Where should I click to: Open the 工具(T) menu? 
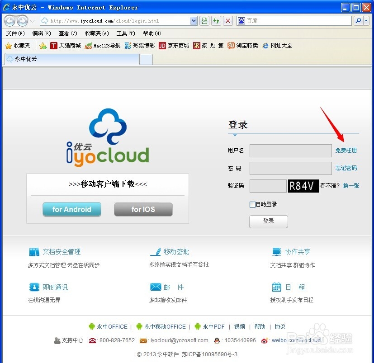point(125,33)
